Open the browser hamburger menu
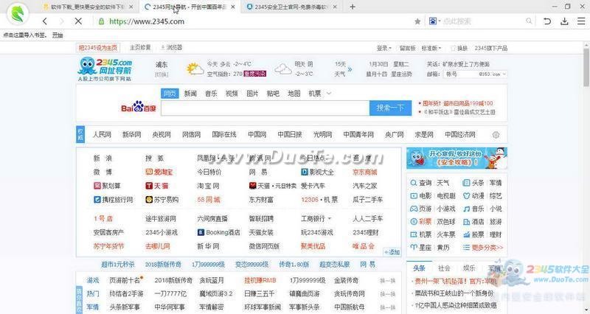The image size is (590, 314). click(x=581, y=21)
